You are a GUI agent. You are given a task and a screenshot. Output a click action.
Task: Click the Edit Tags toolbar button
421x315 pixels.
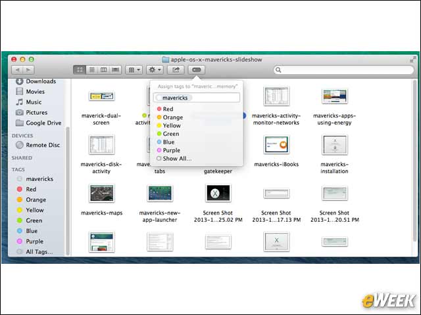[x=197, y=70]
